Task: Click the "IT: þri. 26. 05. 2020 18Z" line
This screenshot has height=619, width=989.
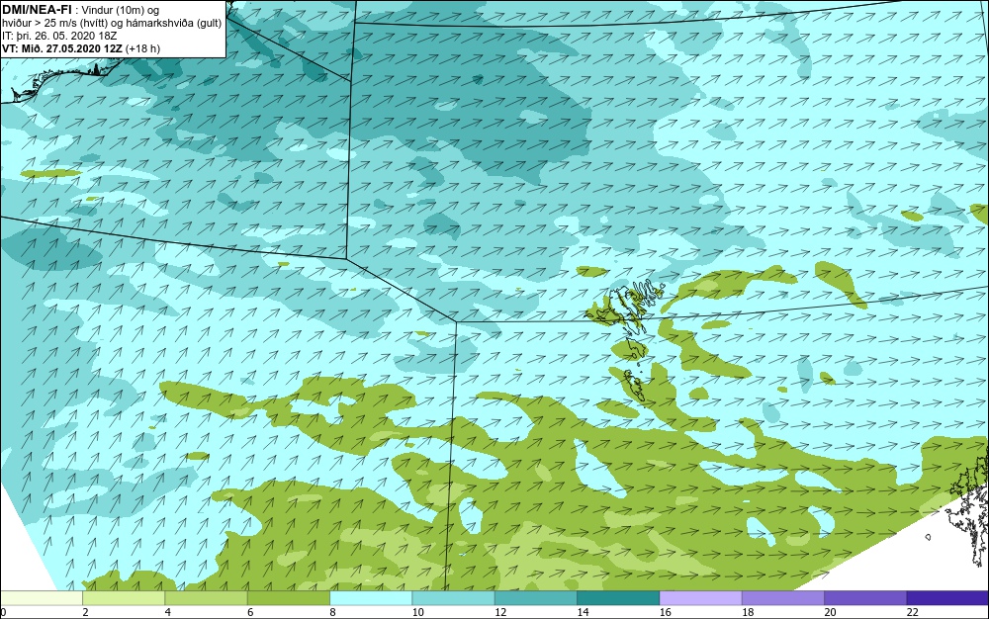Action: 59,36
